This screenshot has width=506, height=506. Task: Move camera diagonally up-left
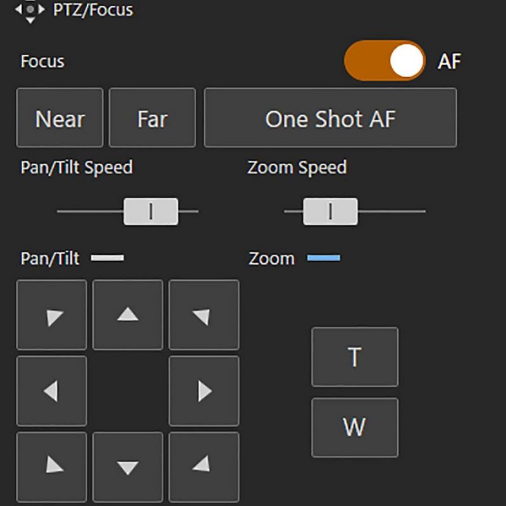click(51, 314)
